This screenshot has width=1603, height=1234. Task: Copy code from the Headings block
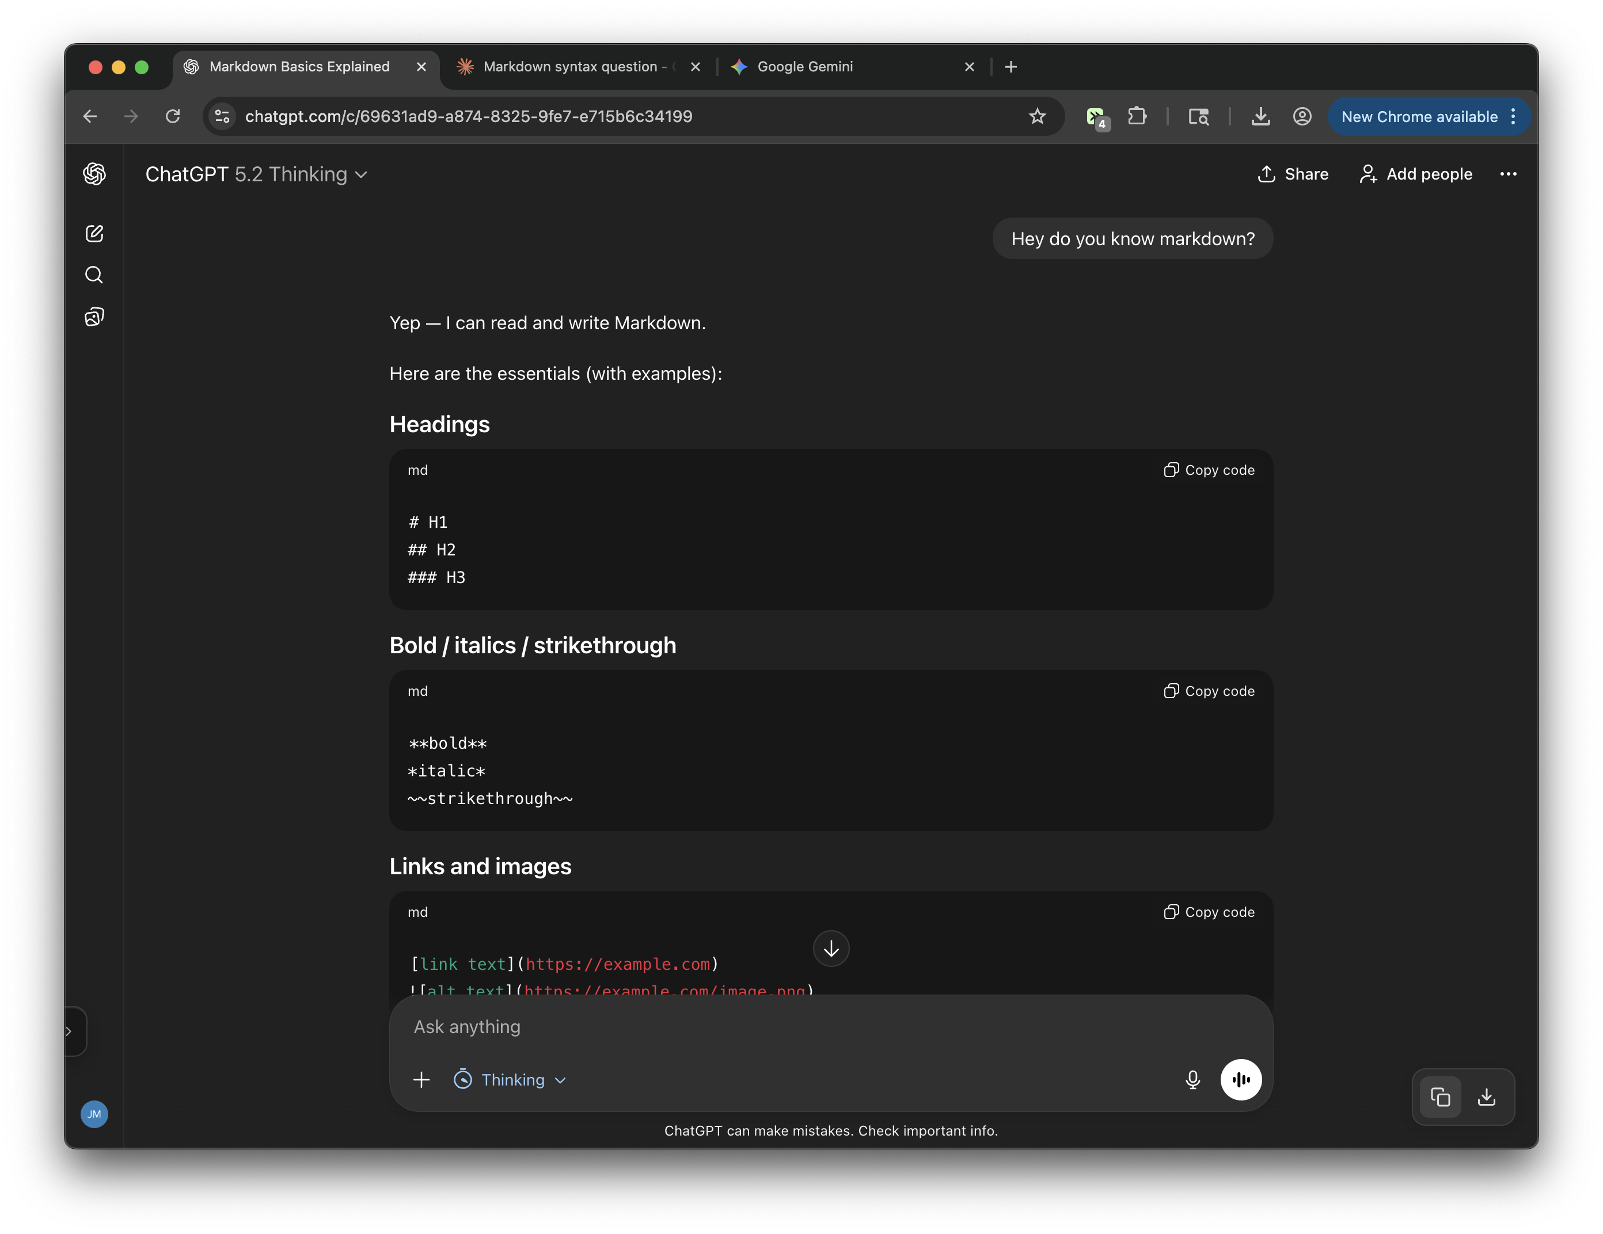click(x=1209, y=470)
